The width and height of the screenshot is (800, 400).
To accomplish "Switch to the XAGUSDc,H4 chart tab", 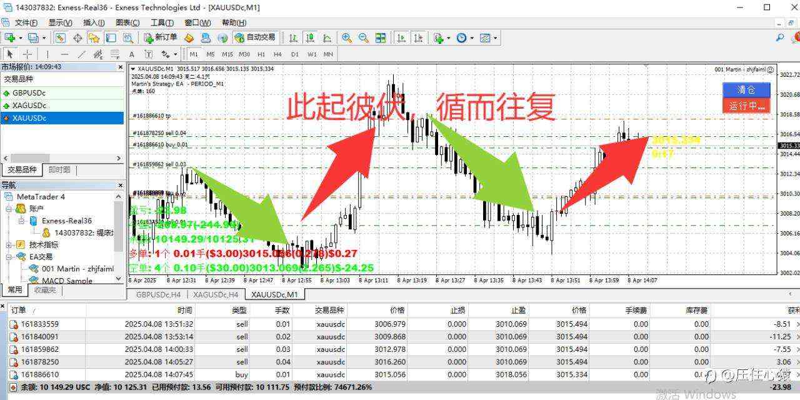I will click(x=216, y=294).
